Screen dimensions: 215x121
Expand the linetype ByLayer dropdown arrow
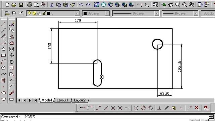[157, 13]
